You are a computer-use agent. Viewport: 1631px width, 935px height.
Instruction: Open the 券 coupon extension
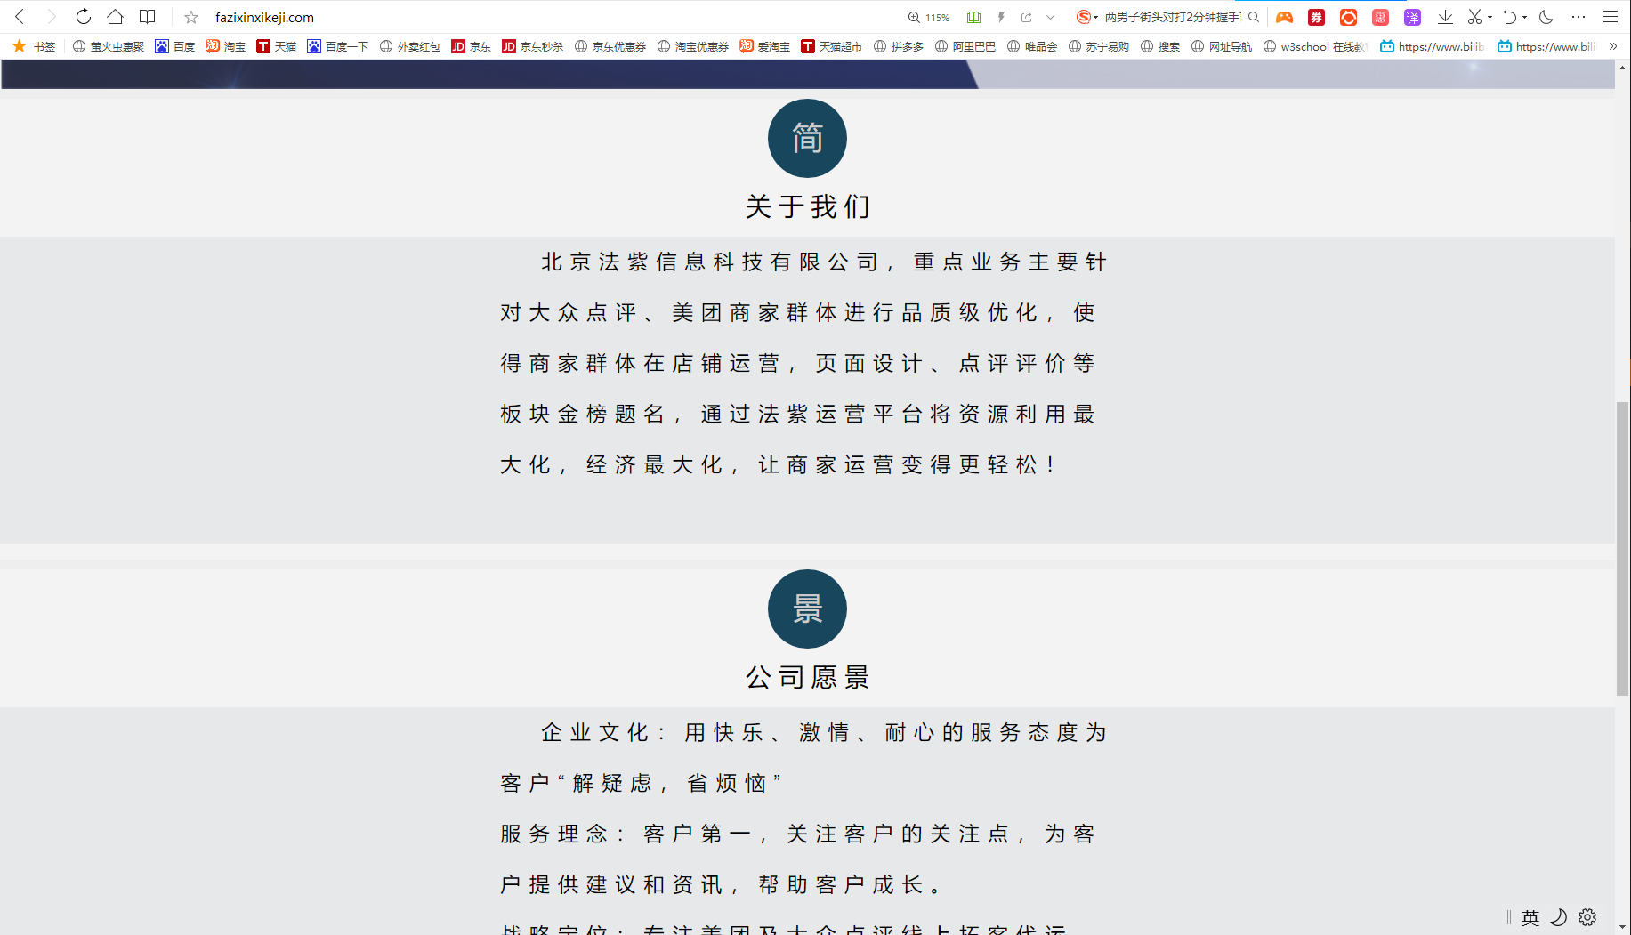pyautogui.click(x=1316, y=17)
